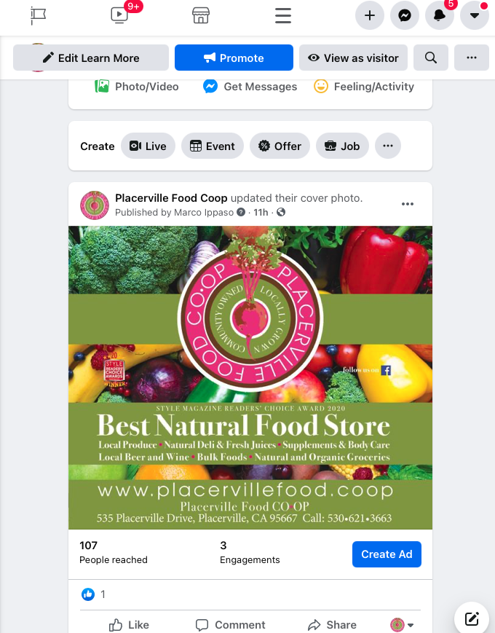Toggle Like on the post
The width and height of the screenshot is (495, 633).
point(129,624)
